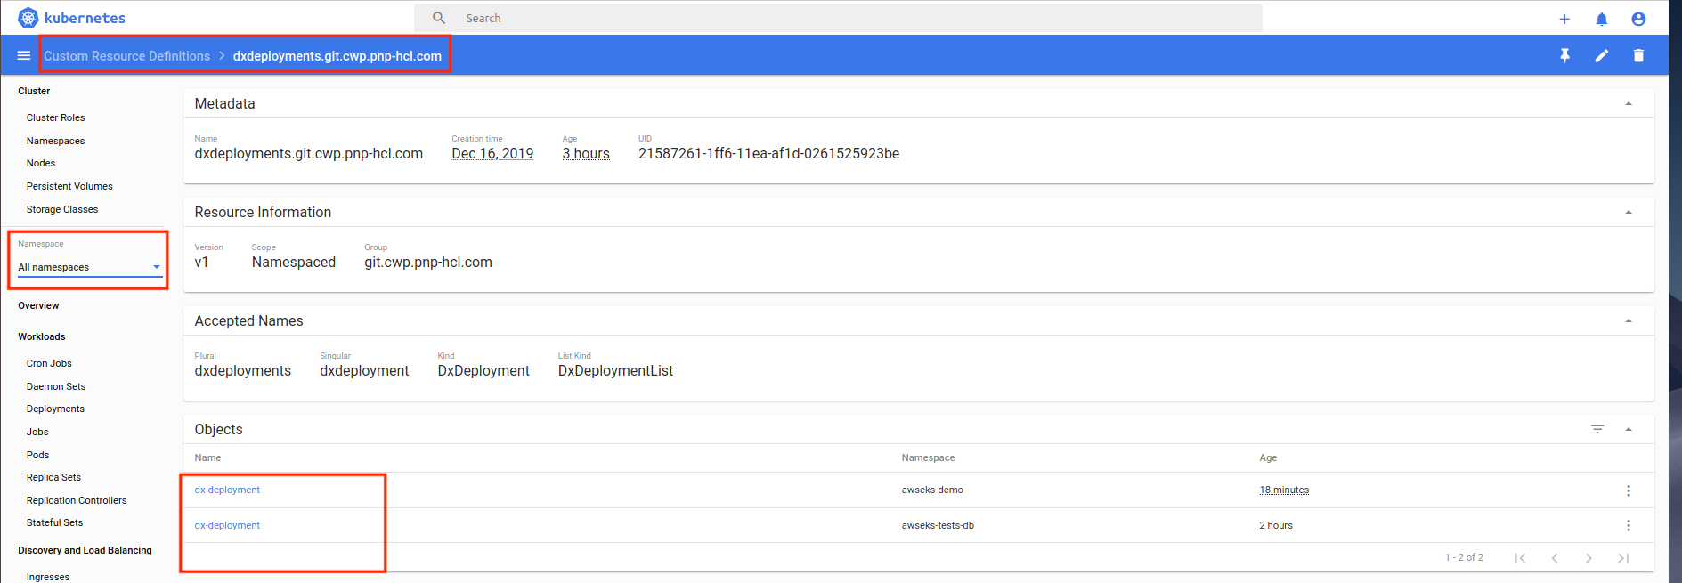Open the user account icon
Viewport: 1682px width, 583px height.
(x=1638, y=19)
